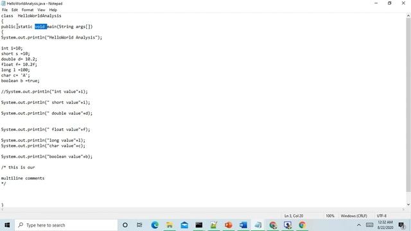Click the 'char c= 'A';' line
Viewport: 411px width, 231px height.
point(15,76)
